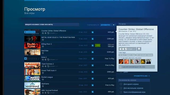This screenshot has width=170, height=95.
Task: Click the "449 руб." price of Counter-Strike
Action: point(111,32)
